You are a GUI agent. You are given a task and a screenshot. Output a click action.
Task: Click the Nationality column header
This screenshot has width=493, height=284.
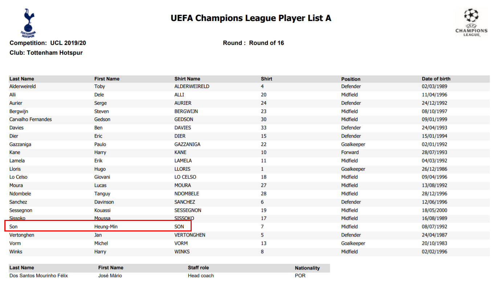[x=307, y=268]
